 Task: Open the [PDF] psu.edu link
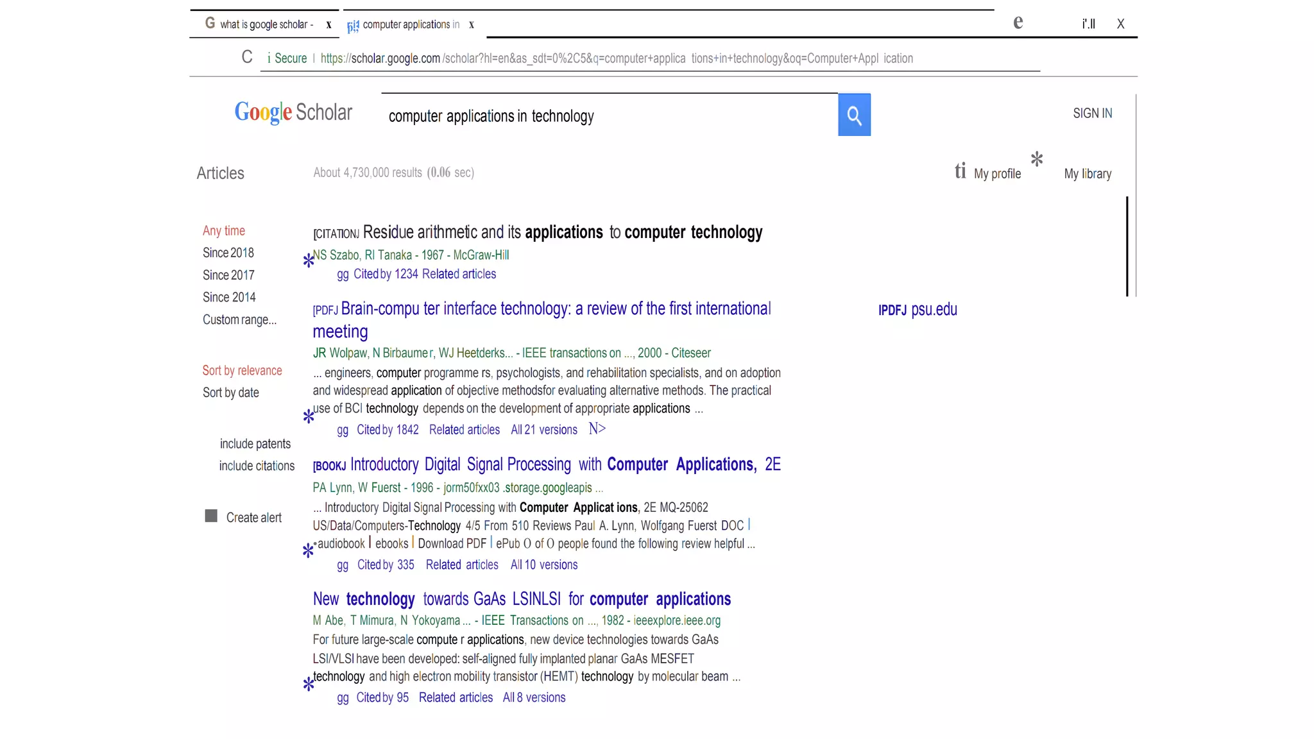tap(917, 310)
